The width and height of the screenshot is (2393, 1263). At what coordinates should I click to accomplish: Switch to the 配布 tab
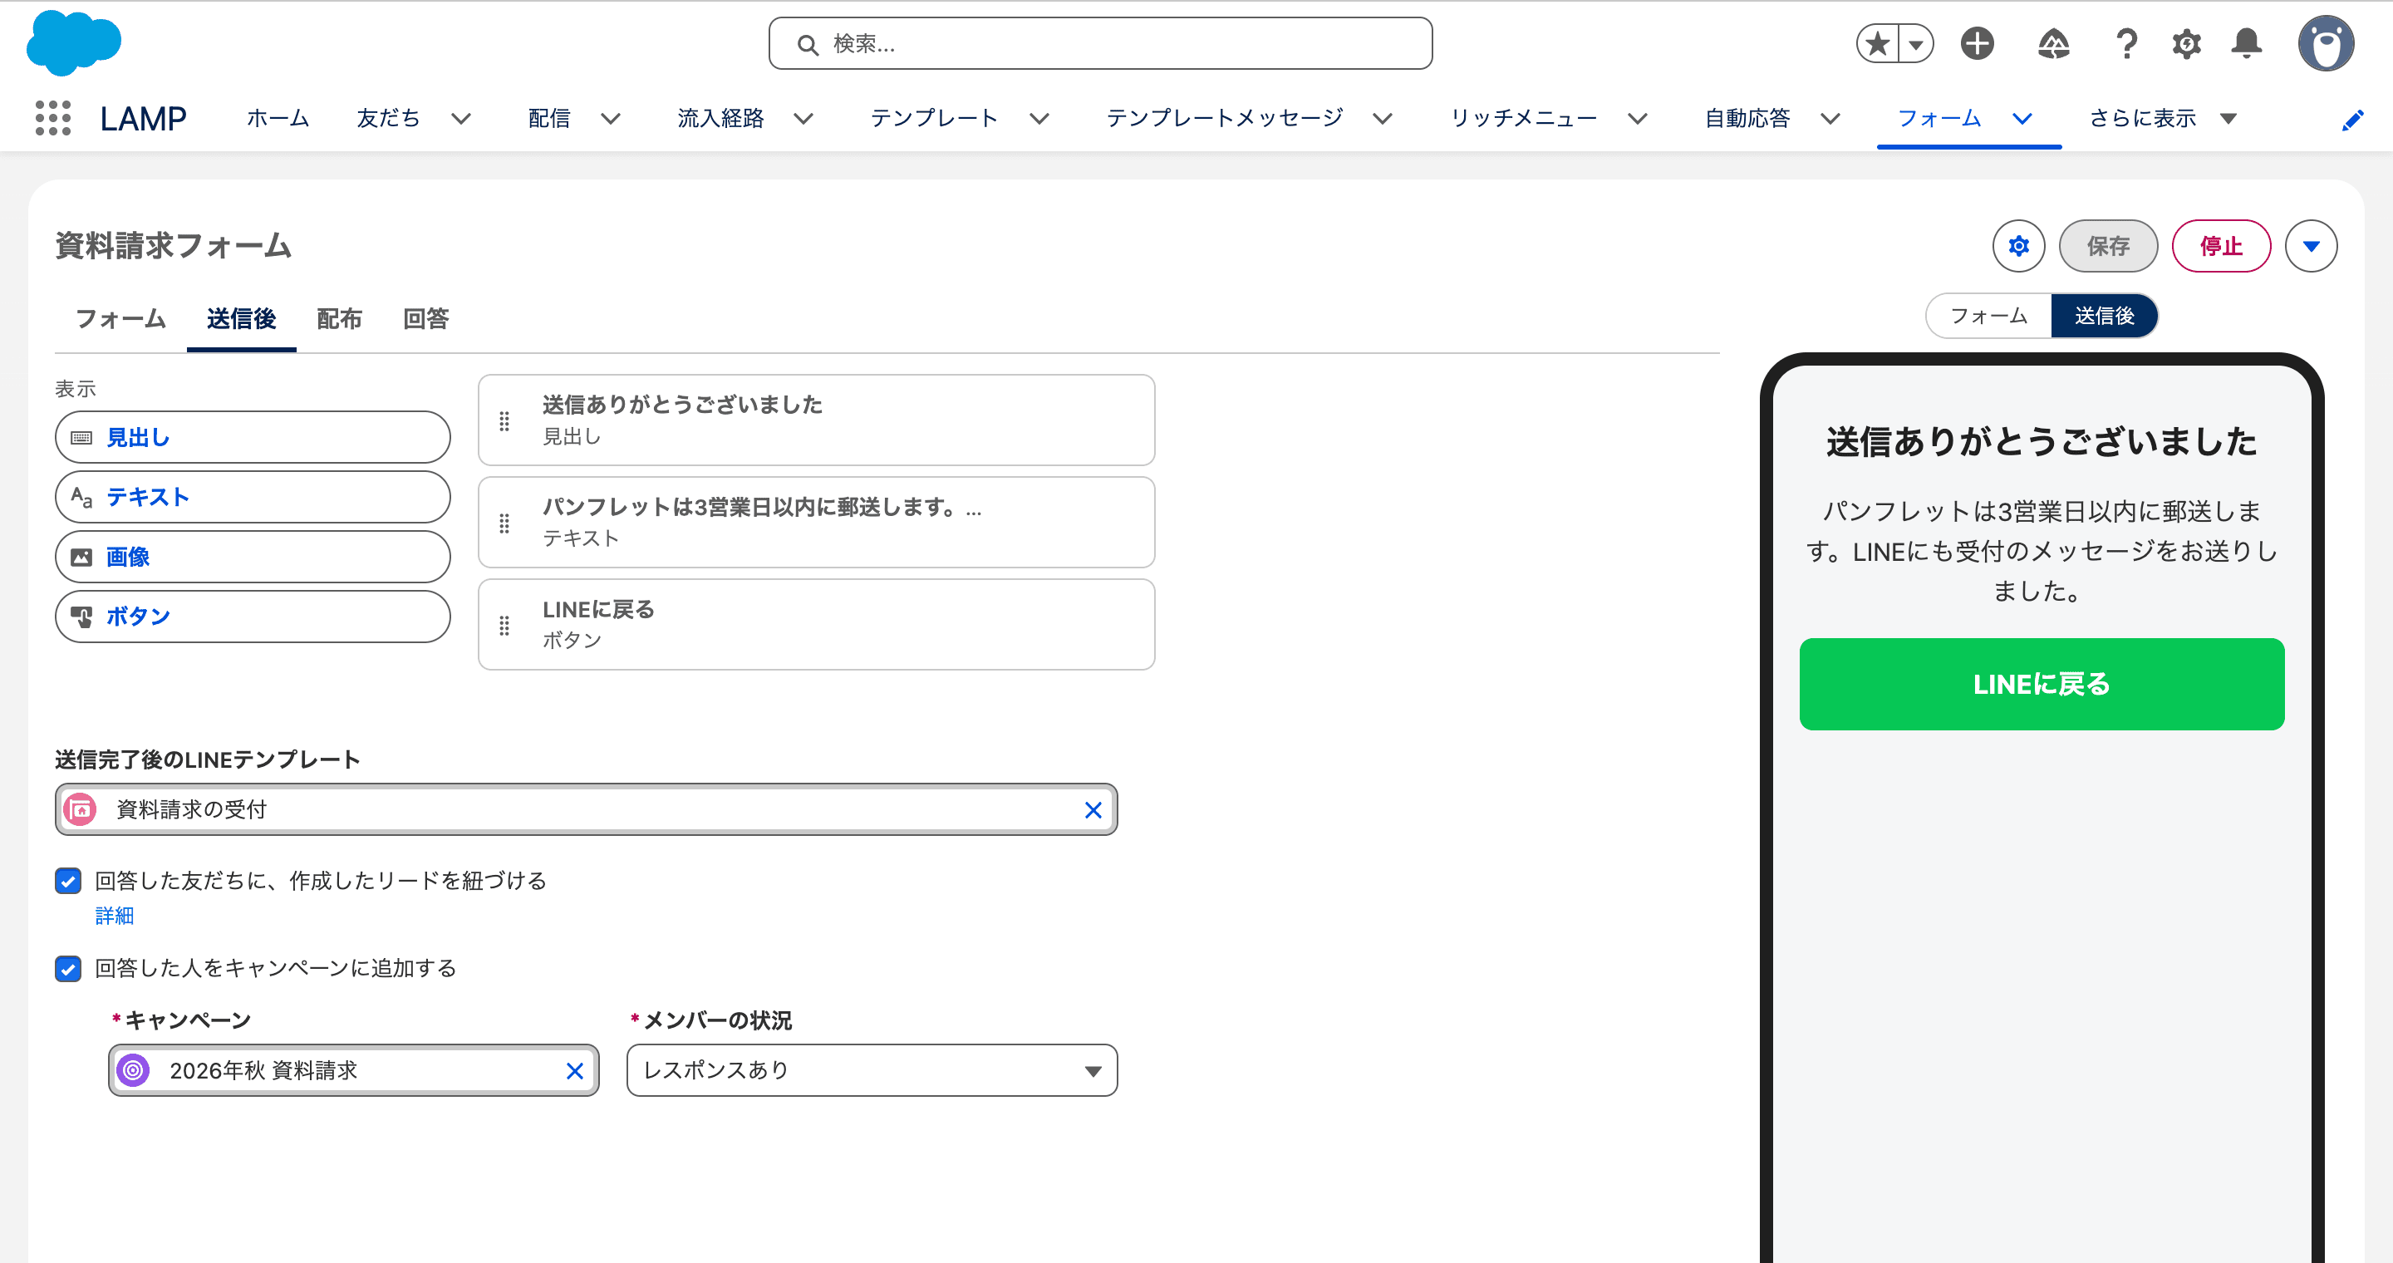pyautogui.click(x=338, y=318)
